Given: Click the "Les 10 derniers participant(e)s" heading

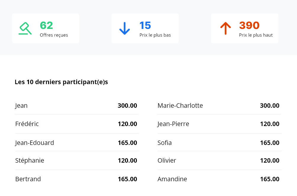Looking at the screenshot, I should coord(61,82).
